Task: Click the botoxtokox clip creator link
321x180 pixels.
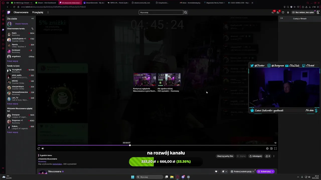Action: [x=57, y=164]
